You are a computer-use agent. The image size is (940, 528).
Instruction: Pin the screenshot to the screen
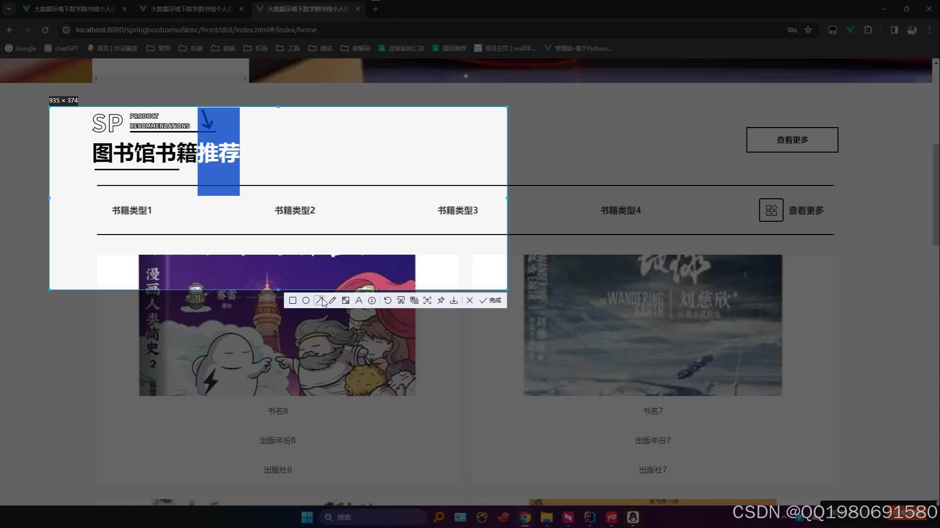(x=441, y=300)
